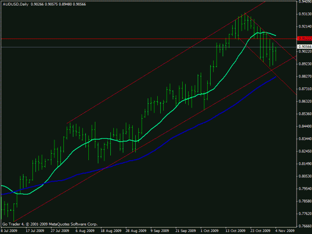Click the 0.89230 price axis value
The width and height of the screenshot is (312, 234).
(x=305, y=64)
